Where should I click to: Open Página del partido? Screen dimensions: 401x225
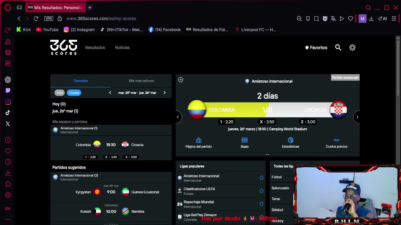[x=199, y=143]
